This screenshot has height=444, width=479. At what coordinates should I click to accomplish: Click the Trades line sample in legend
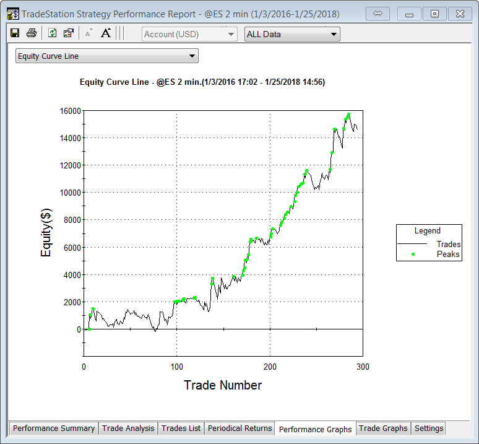pyautogui.click(x=413, y=245)
